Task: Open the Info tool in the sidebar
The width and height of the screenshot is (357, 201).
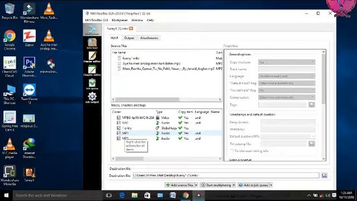Action: click(x=92, y=44)
